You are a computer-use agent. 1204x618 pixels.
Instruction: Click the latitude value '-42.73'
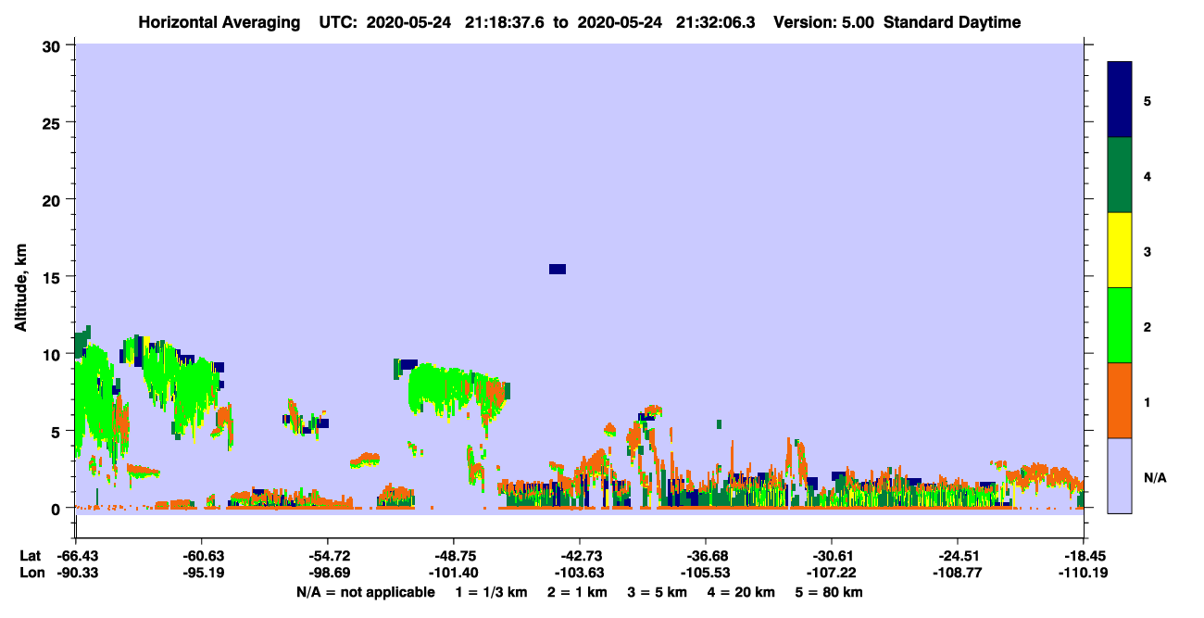coord(580,556)
